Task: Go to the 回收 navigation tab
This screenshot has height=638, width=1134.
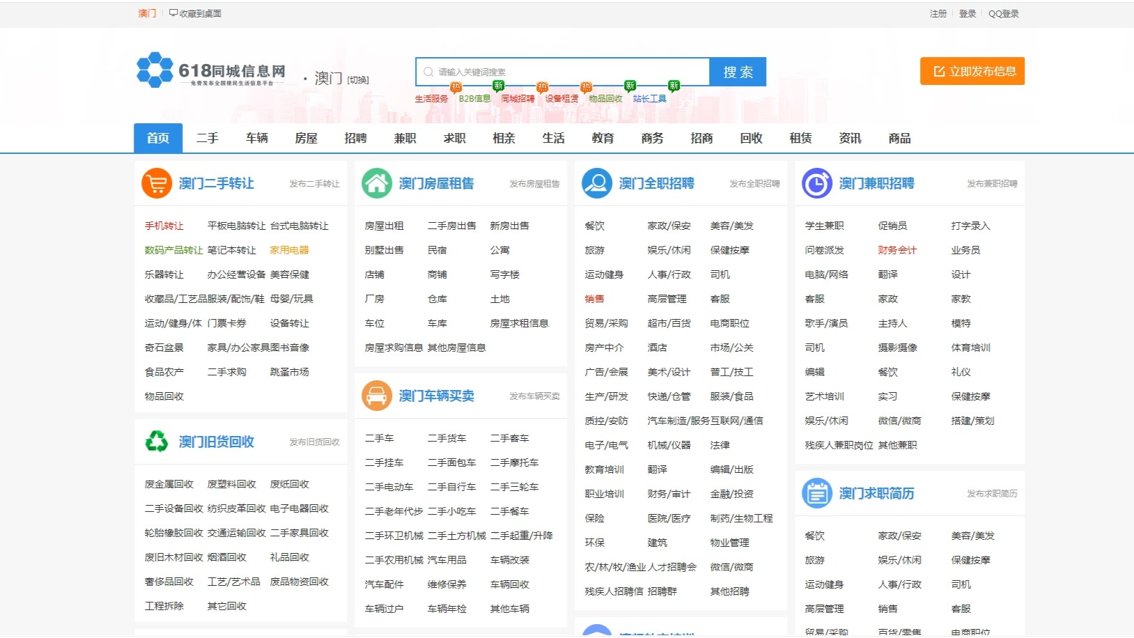Action: pos(752,138)
